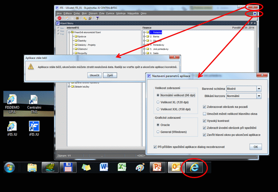278x192 pixels.
Task: Select Číselníky in internetFIS tree
Action: [x=82, y=41]
